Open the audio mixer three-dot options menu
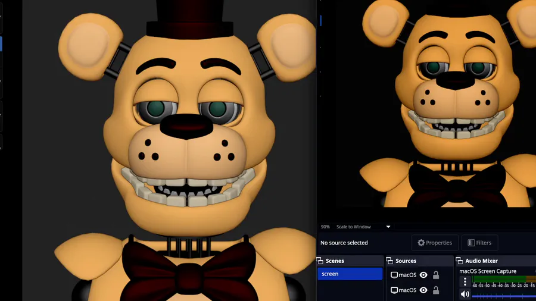536x301 pixels. [x=465, y=281]
